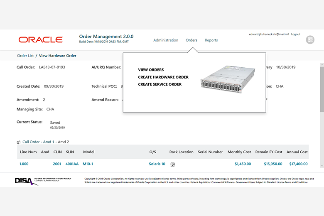Click the user email edward.j.kuhaneck.ctr@mail.mil
Screen dimensions: 324x216
coord(269,34)
